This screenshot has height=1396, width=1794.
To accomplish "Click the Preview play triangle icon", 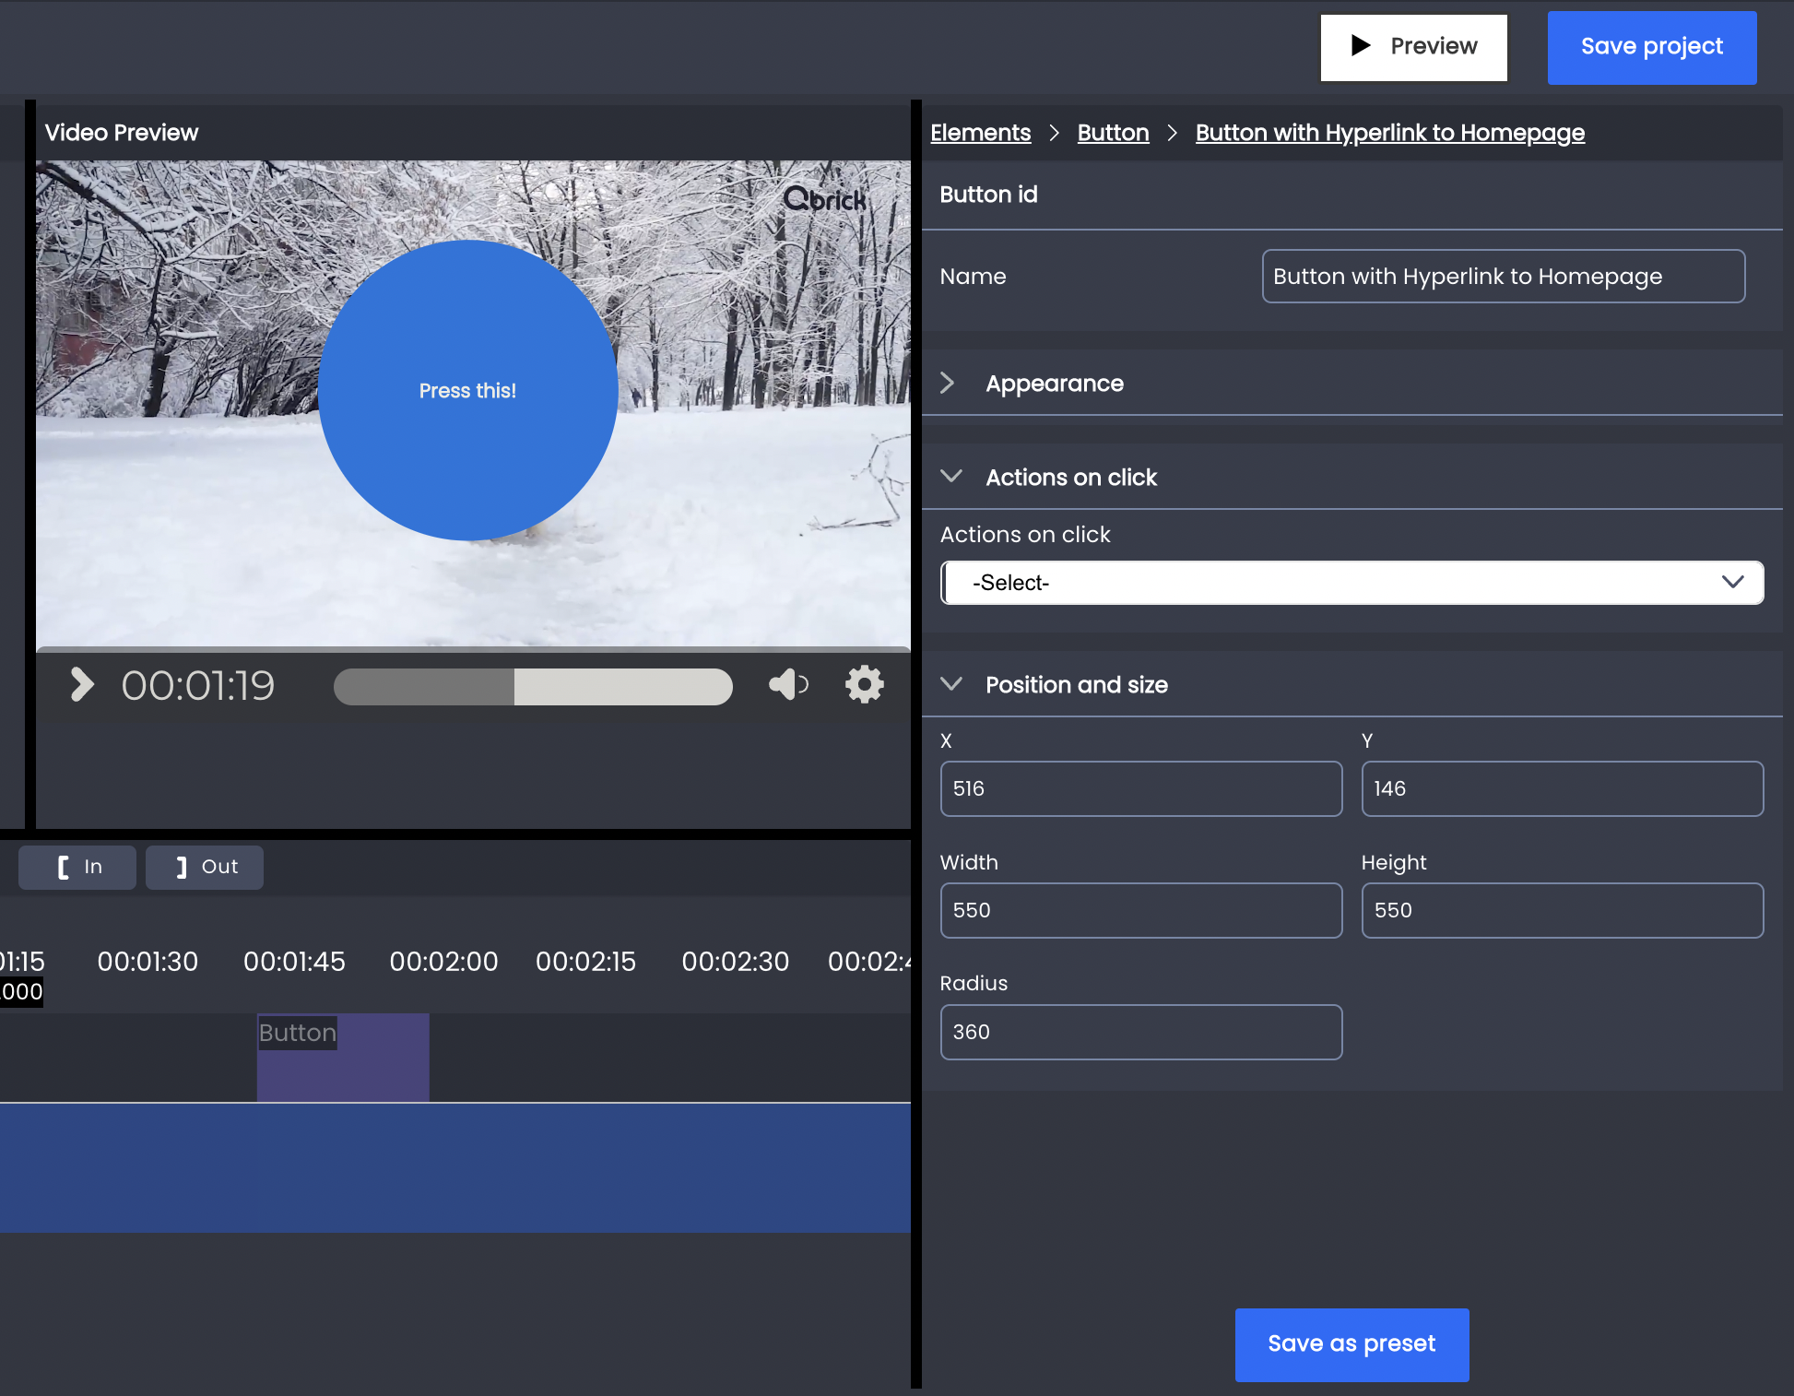I will click(1361, 45).
